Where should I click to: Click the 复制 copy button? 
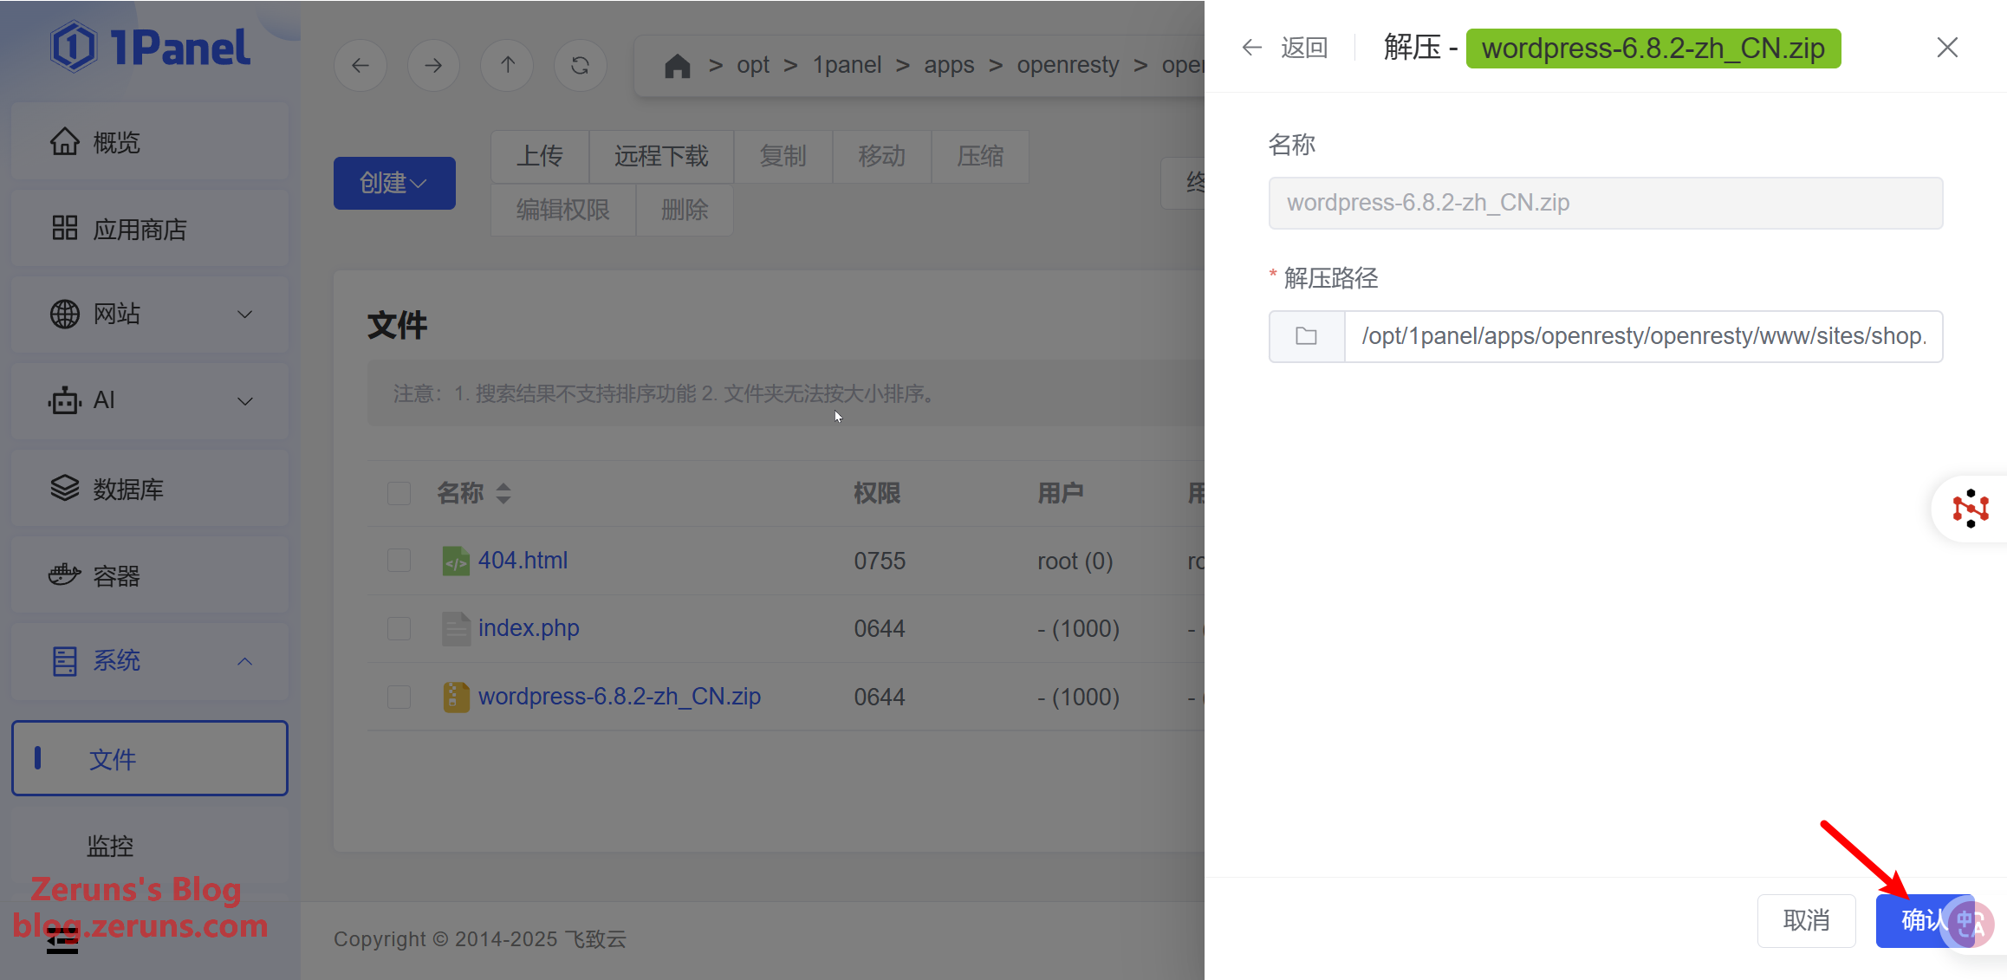pos(783,156)
